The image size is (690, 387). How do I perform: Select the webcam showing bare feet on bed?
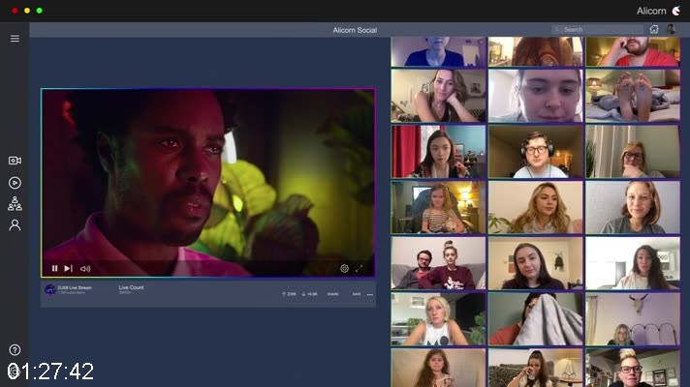click(633, 96)
